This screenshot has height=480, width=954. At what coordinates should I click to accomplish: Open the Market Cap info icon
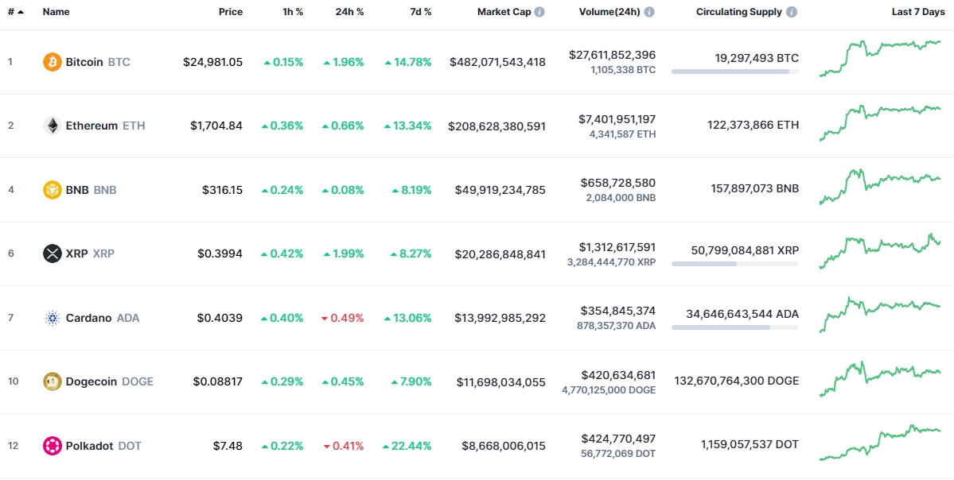539,12
